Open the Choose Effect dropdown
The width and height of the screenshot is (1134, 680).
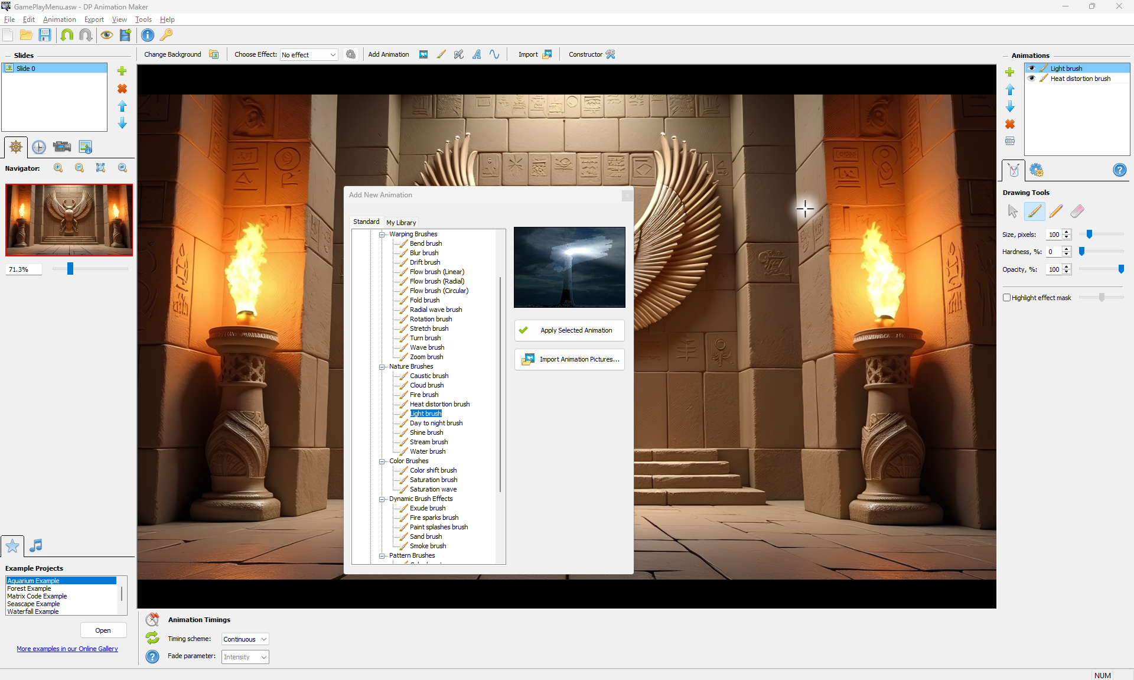coord(308,55)
